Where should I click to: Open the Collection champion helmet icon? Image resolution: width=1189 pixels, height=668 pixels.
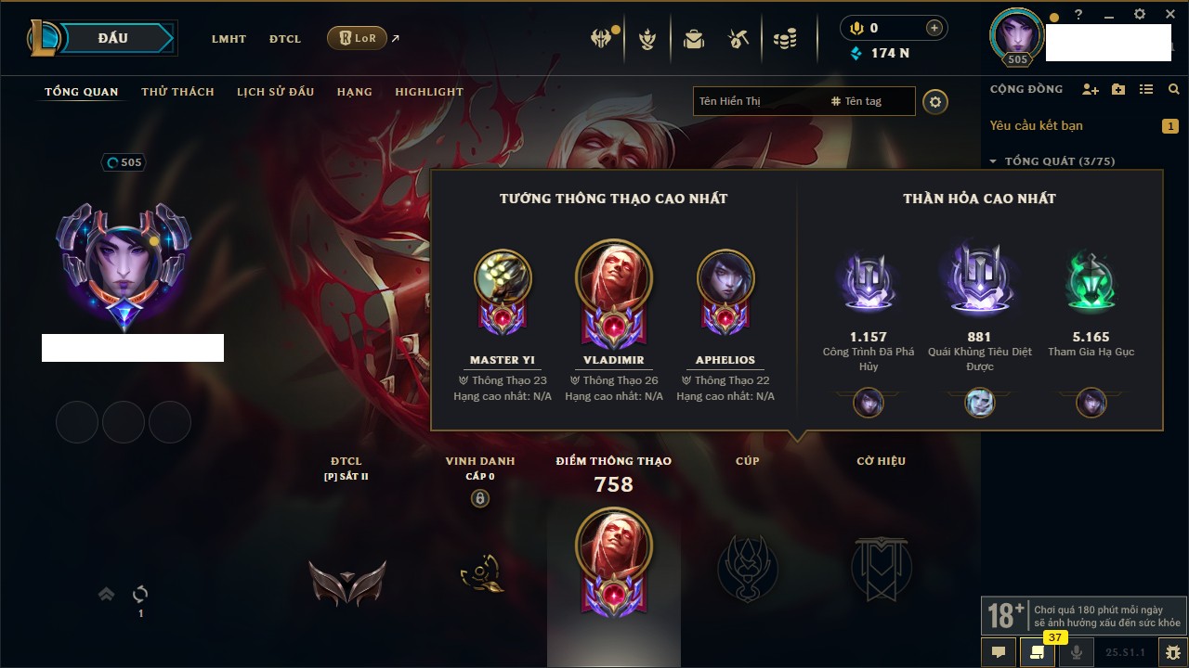click(x=602, y=39)
